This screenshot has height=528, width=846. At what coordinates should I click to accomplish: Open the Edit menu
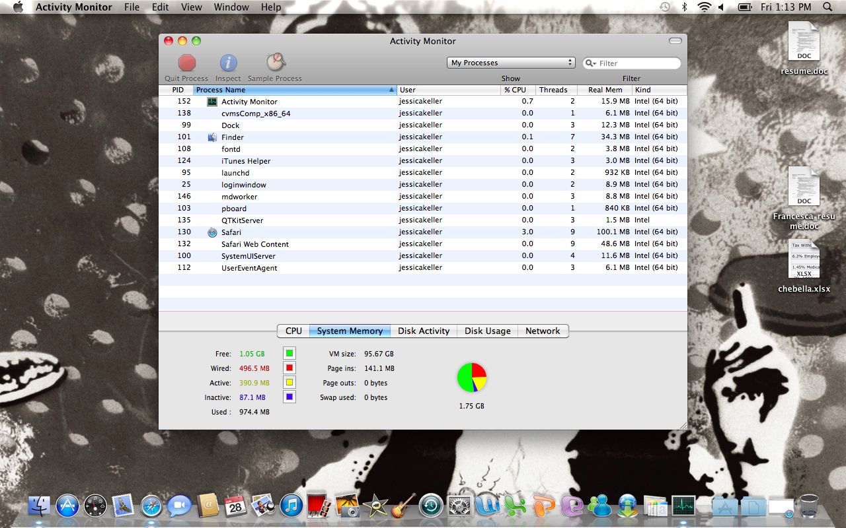161,7
